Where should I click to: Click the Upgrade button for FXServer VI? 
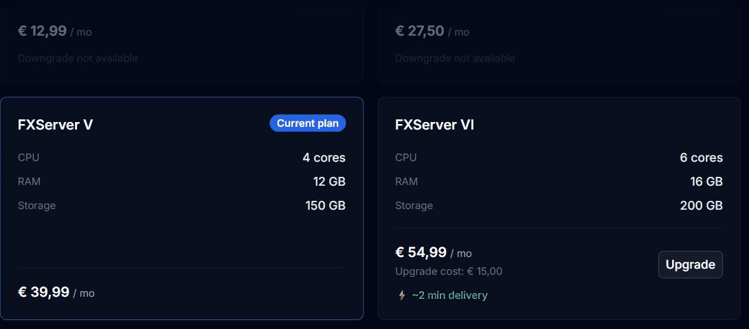[x=690, y=265]
